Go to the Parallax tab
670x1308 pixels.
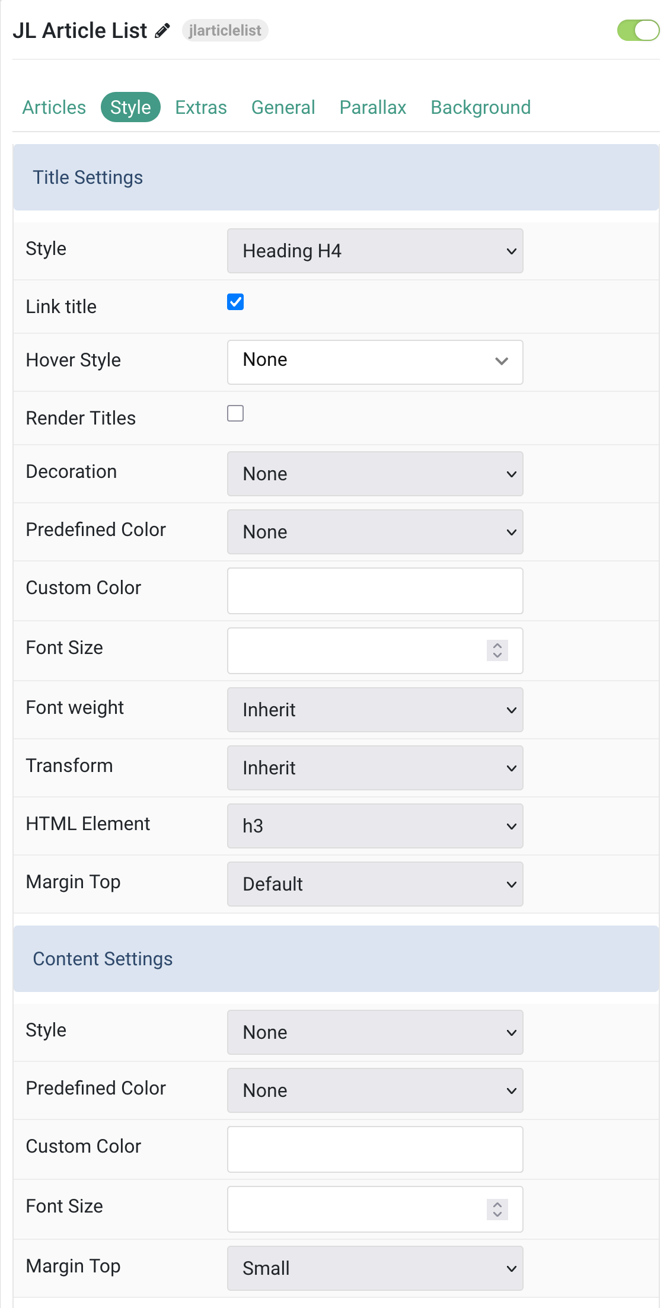pos(373,107)
